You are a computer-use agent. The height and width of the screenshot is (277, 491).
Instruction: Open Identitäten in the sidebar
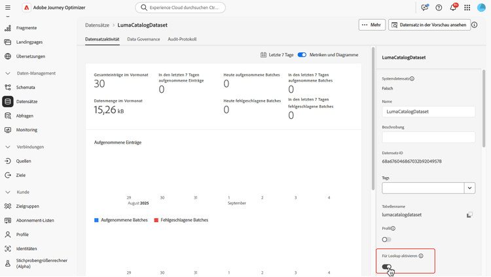[x=27, y=248]
